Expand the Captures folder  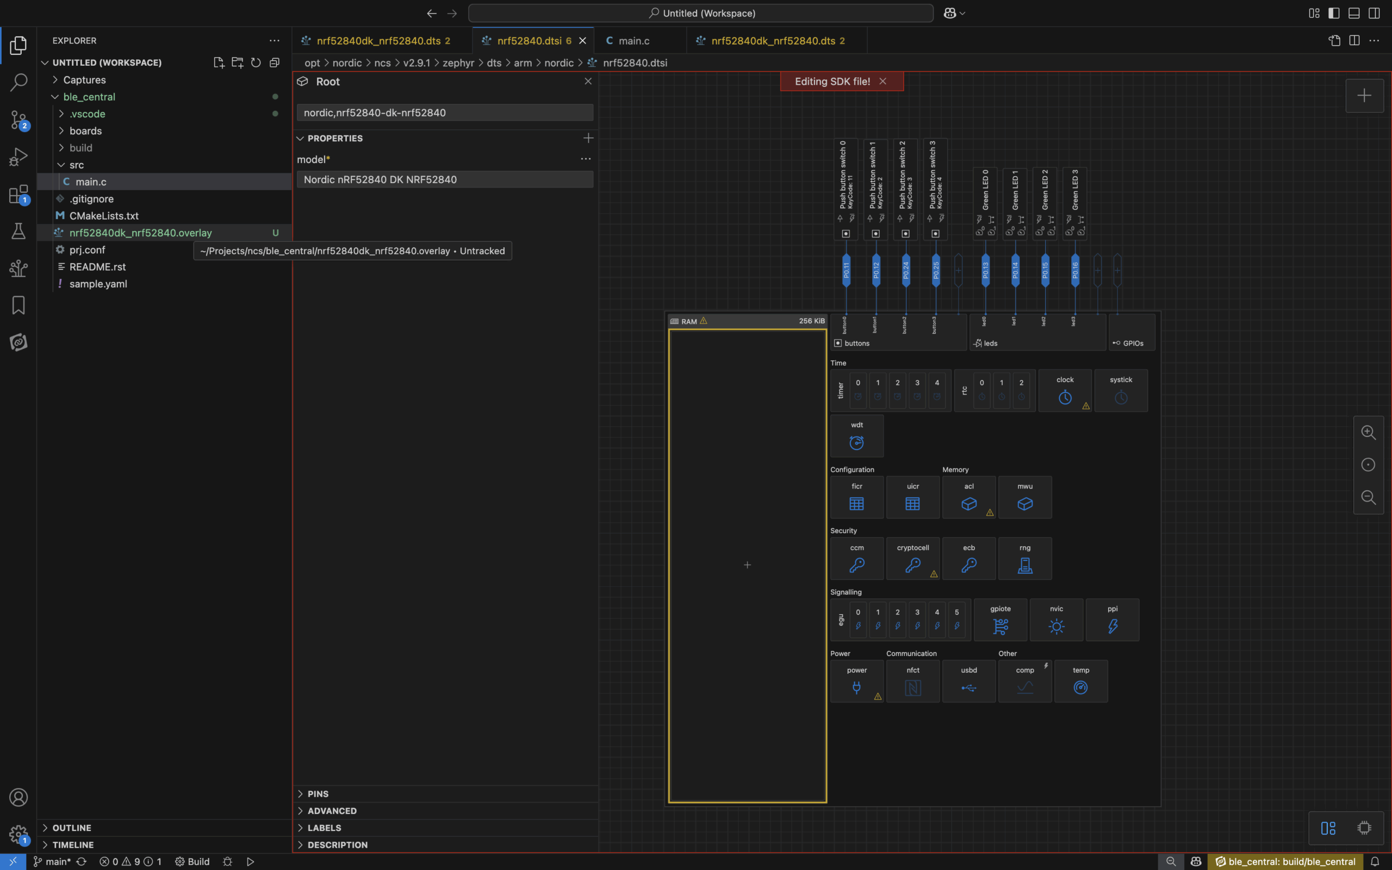coord(84,80)
